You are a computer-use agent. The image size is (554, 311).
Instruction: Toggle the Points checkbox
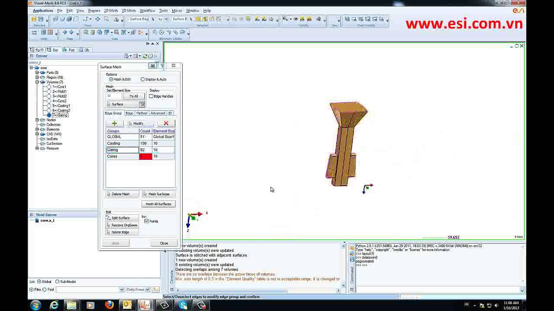(147, 221)
